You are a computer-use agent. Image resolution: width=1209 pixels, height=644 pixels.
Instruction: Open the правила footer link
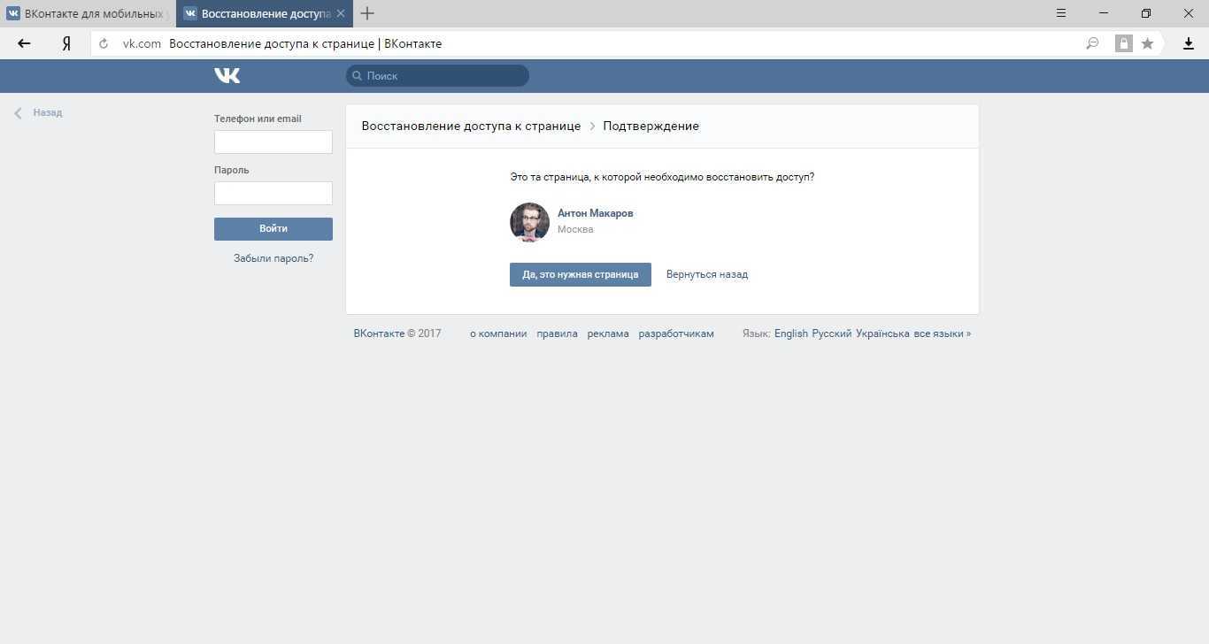tap(557, 333)
